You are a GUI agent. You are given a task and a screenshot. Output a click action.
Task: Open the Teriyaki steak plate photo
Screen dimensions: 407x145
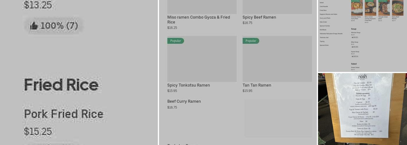[384, 8]
